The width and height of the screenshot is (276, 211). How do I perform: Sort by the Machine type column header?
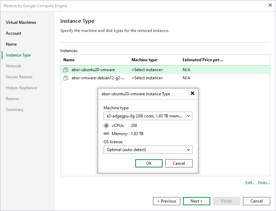coord(144,60)
